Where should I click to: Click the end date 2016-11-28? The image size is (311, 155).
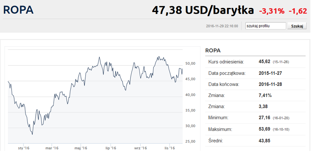[270, 85]
